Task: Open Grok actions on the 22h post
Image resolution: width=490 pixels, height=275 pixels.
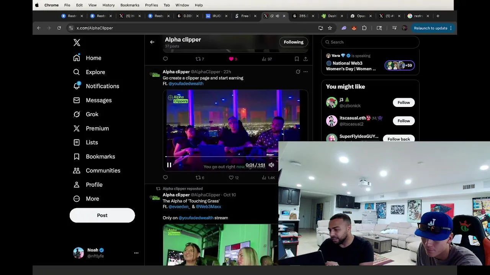Action: (x=298, y=72)
